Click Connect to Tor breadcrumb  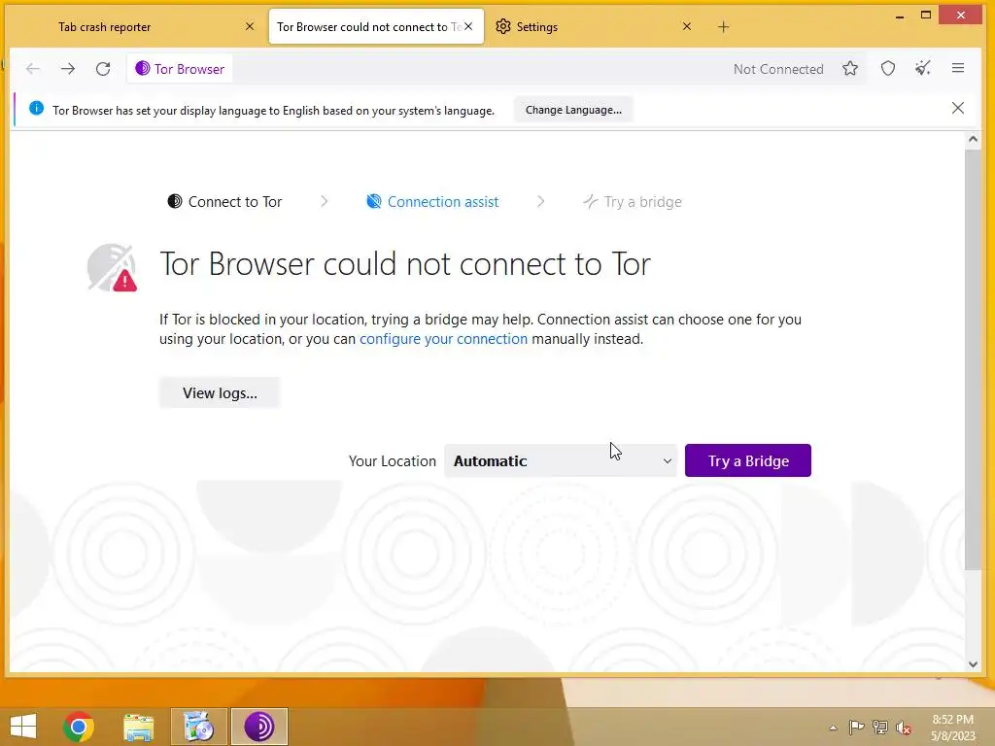tap(224, 202)
